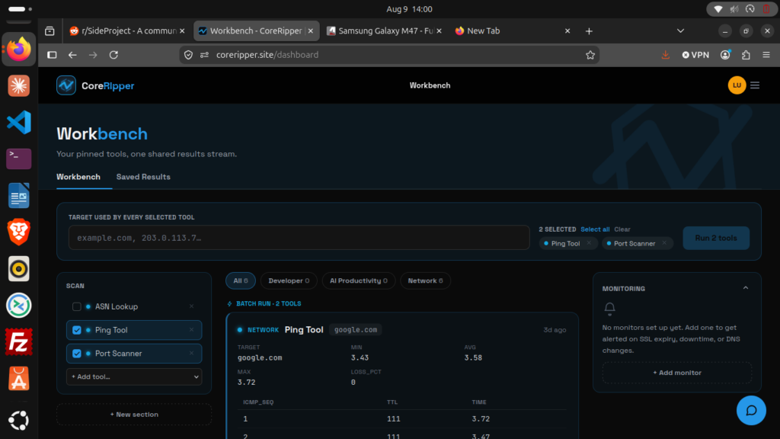Remove ASN Lookup from the Scan section

191,306
